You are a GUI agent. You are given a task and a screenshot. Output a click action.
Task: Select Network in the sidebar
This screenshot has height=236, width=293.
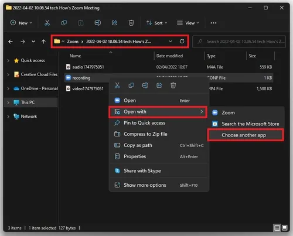29,117
